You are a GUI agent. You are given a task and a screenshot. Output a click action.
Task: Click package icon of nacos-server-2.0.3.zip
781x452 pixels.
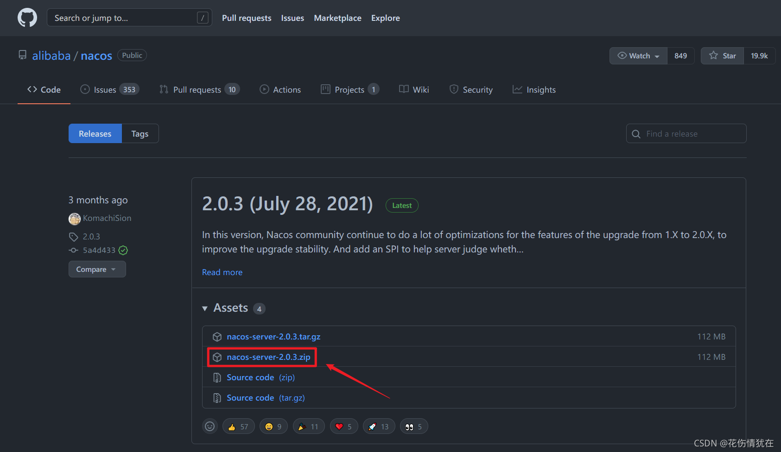coord(217,357)
